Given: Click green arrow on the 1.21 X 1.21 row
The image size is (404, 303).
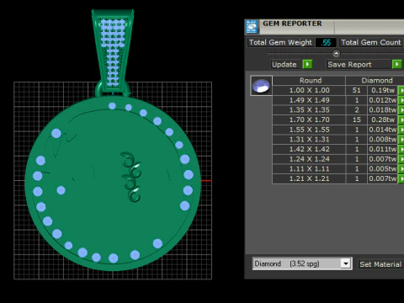Looking at the screenshot, I should point(401,178).
